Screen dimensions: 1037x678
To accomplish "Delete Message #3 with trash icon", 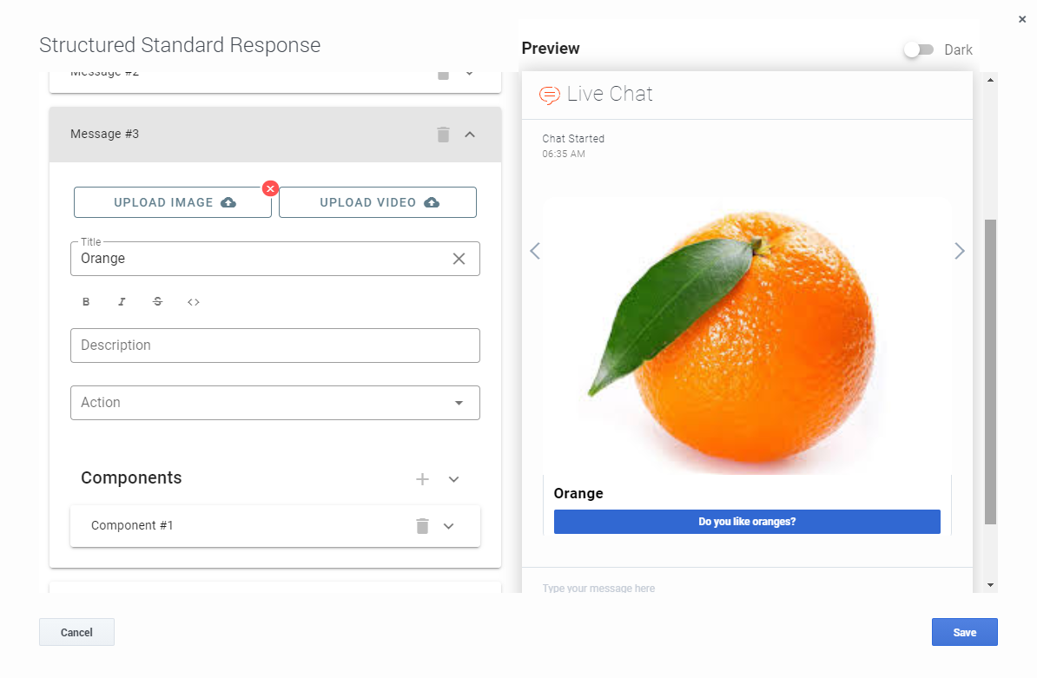I will 443,135.
